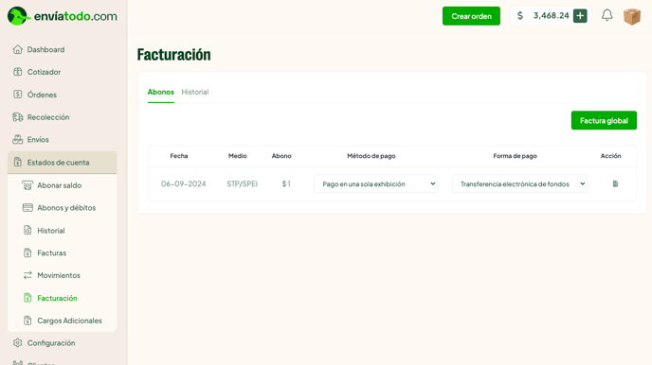Collapse Estados de cuenta section
The height and width of the screenshot is (365, 652).
point(62,163)
